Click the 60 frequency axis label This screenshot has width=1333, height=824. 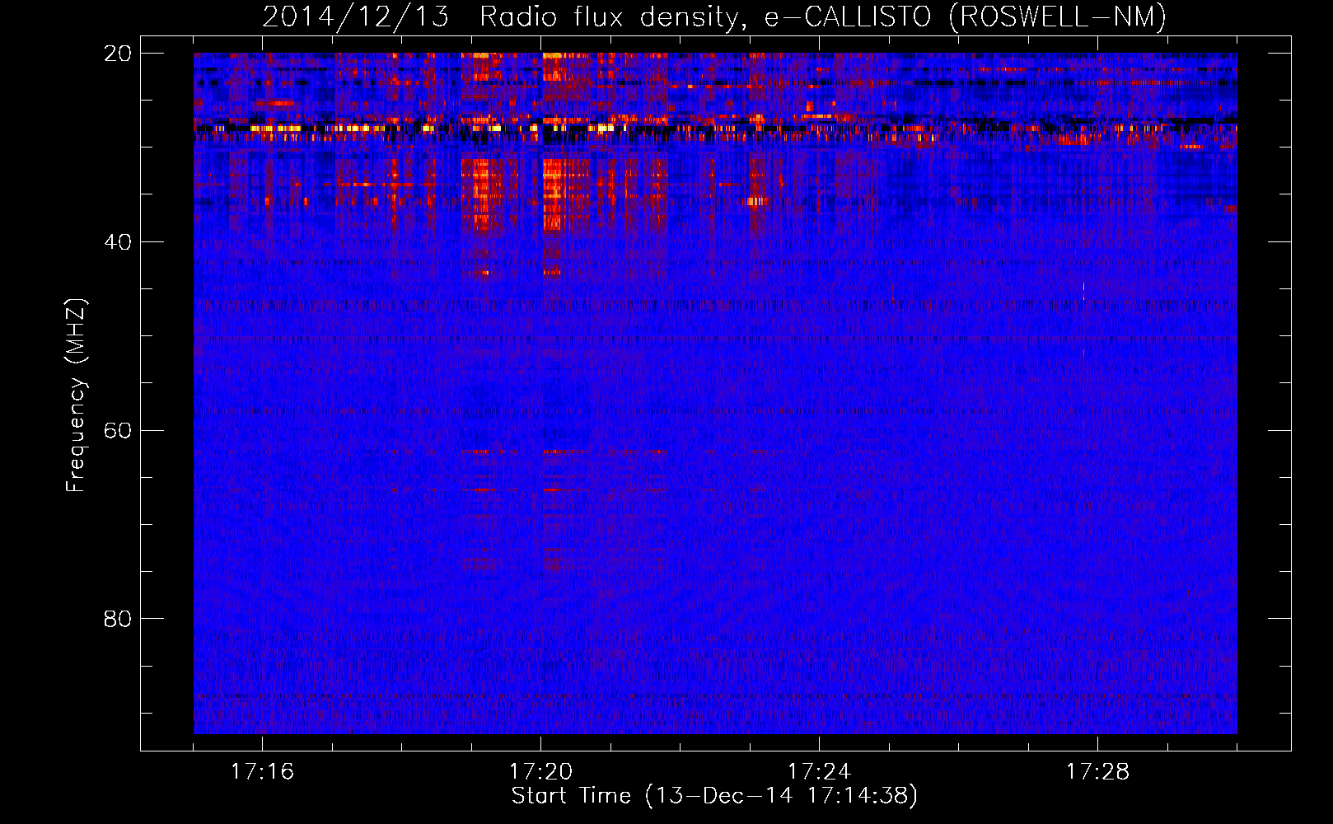118,430
